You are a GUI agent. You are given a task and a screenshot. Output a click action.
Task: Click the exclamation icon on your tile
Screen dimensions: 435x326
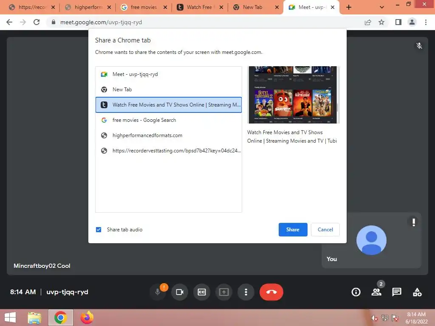pyautogui.click(x=414, y=222)
